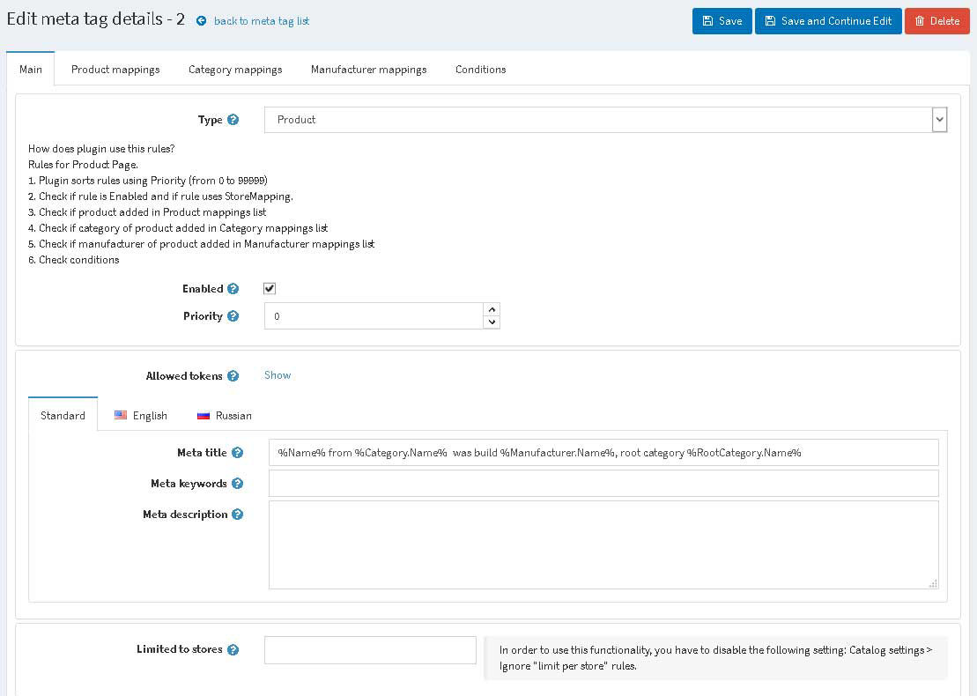Click text 'How does plugin use this rules?'
The width and height of the screenshot is (977, 696).
[101, 149]
